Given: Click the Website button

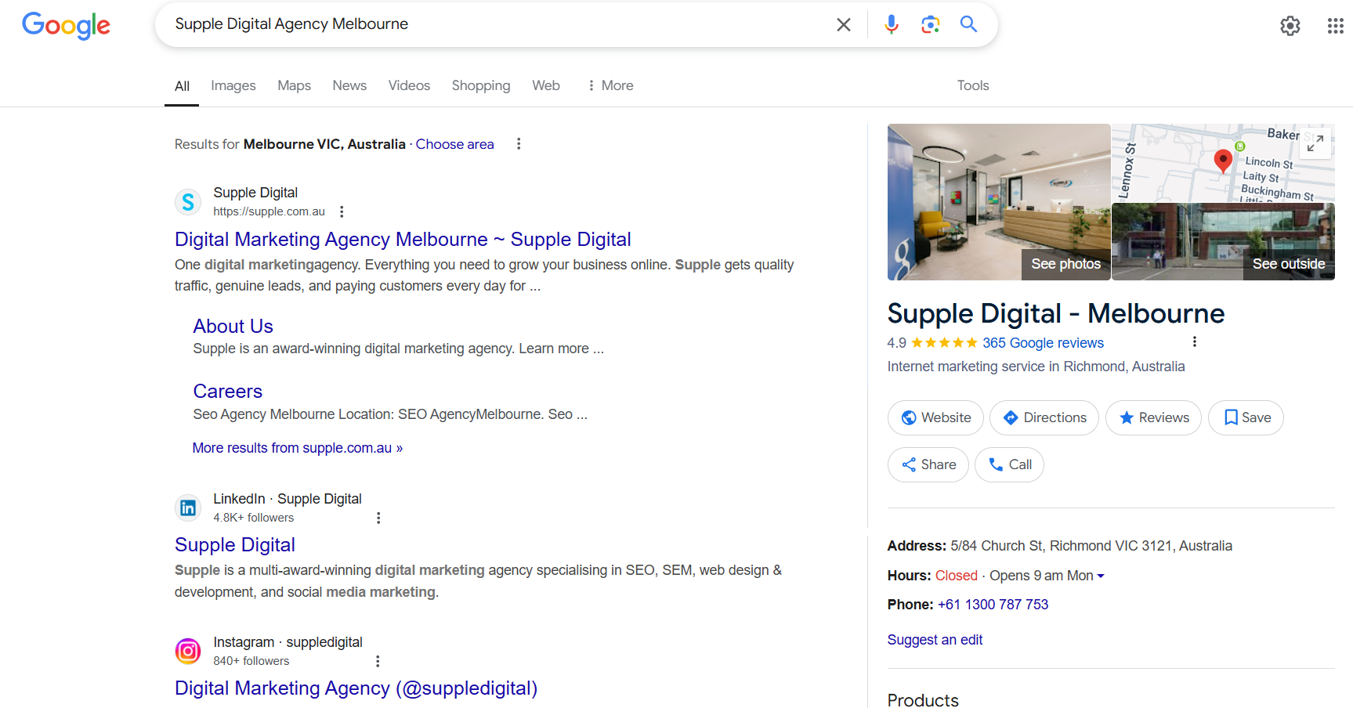Looking at the screenshot, I should click(935, 417).
